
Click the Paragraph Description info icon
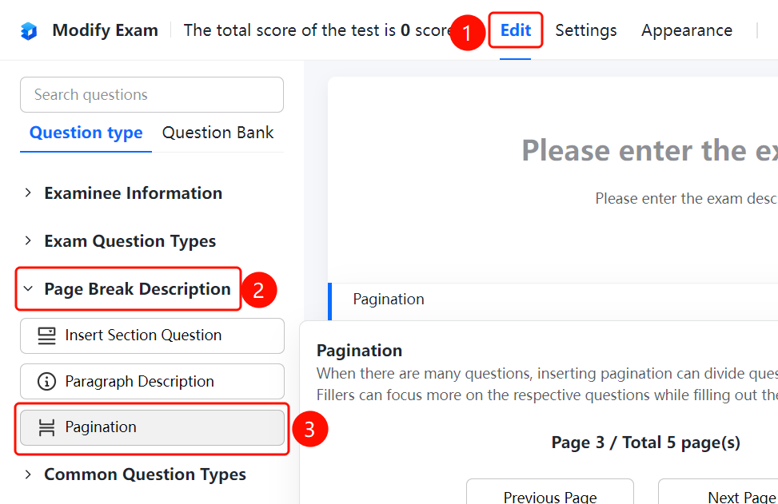[46, 382]
